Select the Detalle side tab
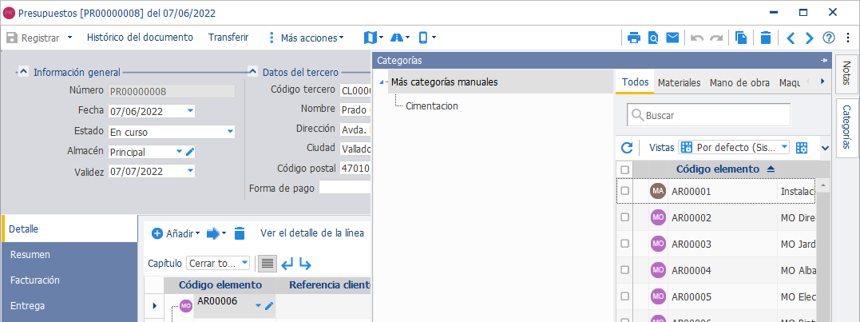This screenshot has height=322, width=860. coord(70,229)
